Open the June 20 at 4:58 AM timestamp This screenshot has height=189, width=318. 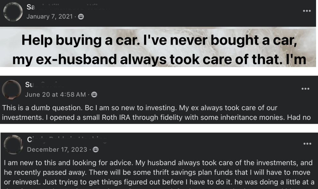tap(55, 94)
